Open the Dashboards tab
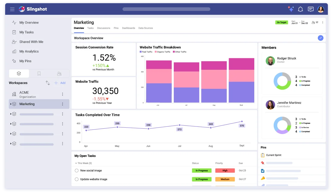The width and height of the screenshot is (333, 192). [x=128, y=28]
